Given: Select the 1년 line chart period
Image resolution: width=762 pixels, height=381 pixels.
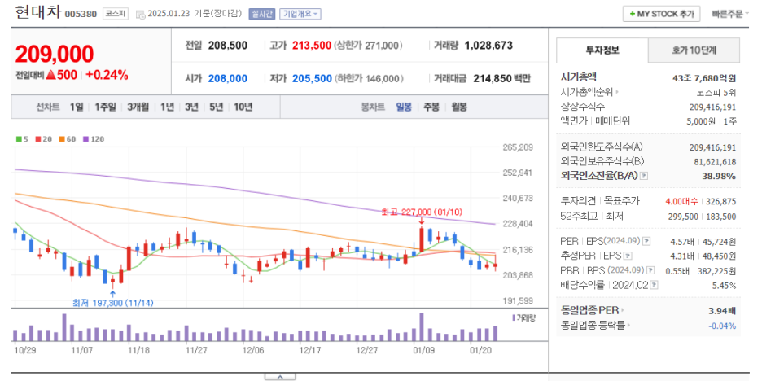Looking at the screenshot, I should [x=167, y=107].
